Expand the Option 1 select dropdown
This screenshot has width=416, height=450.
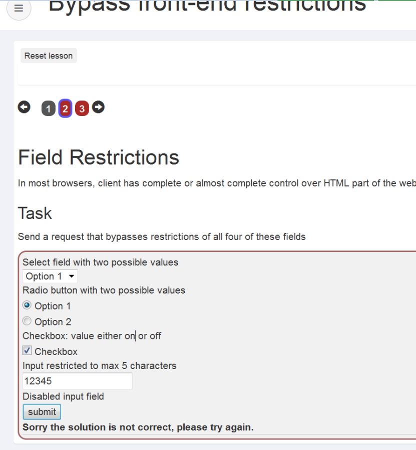50,276
